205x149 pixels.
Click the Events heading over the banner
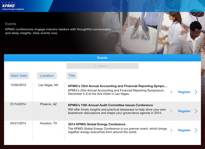click(11, 24)
